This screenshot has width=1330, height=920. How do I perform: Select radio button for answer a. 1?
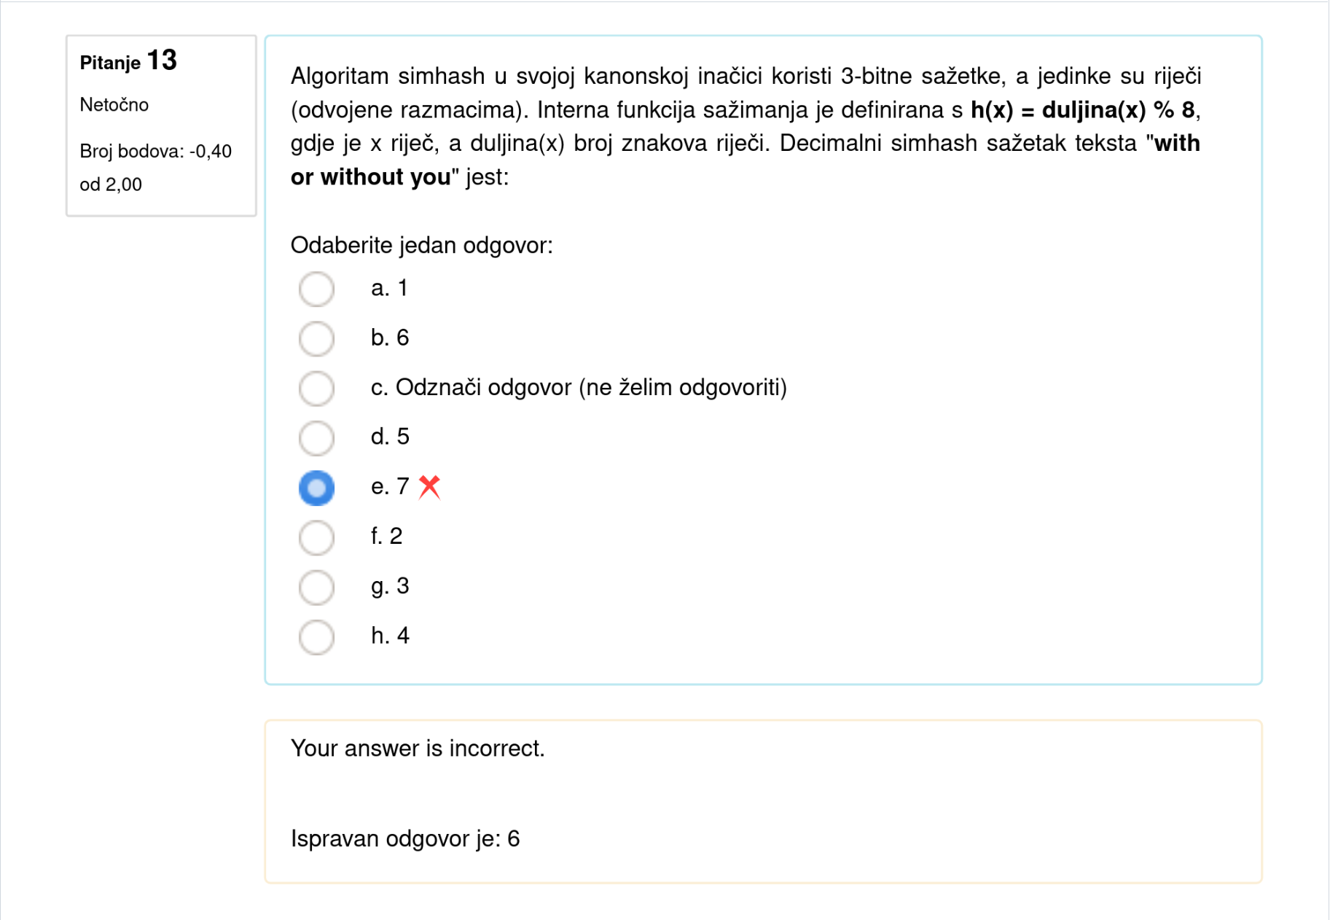(316, 289)
